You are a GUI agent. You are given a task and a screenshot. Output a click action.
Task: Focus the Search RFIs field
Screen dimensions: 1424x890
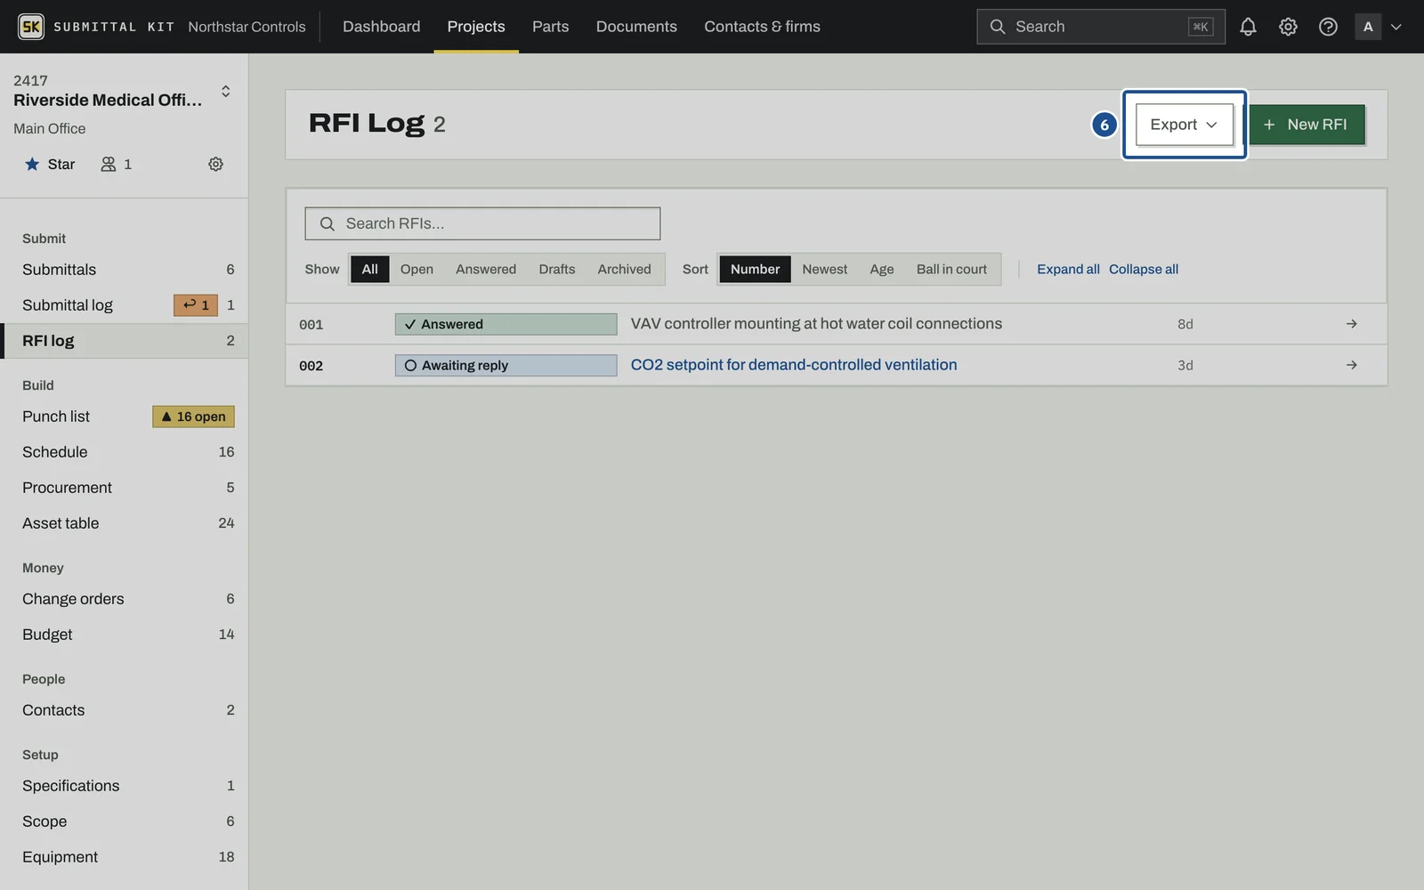pos(482,223)
